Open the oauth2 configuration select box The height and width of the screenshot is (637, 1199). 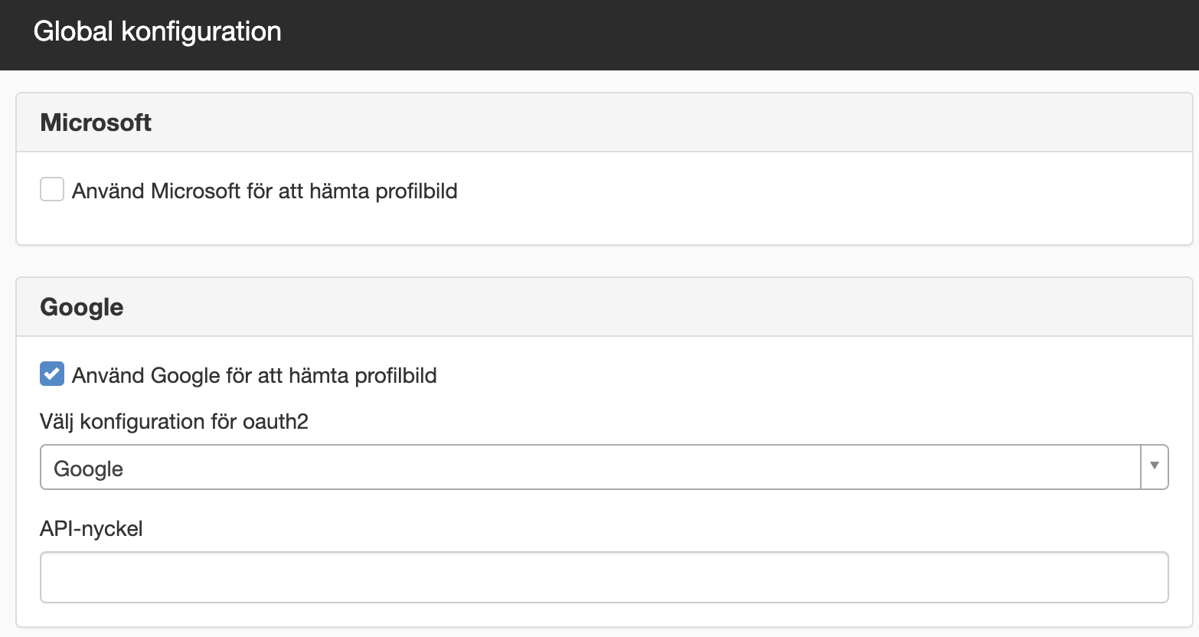pyautogui.click(x=604, y=467)
